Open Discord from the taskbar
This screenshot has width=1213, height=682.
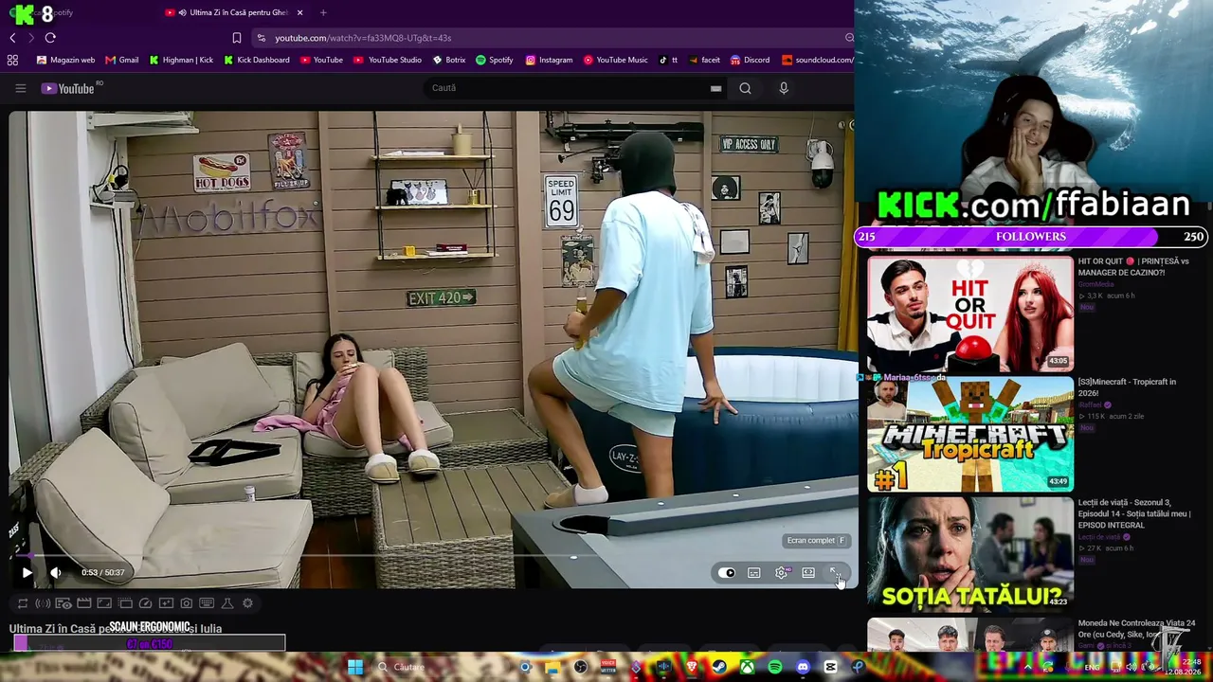804,667
